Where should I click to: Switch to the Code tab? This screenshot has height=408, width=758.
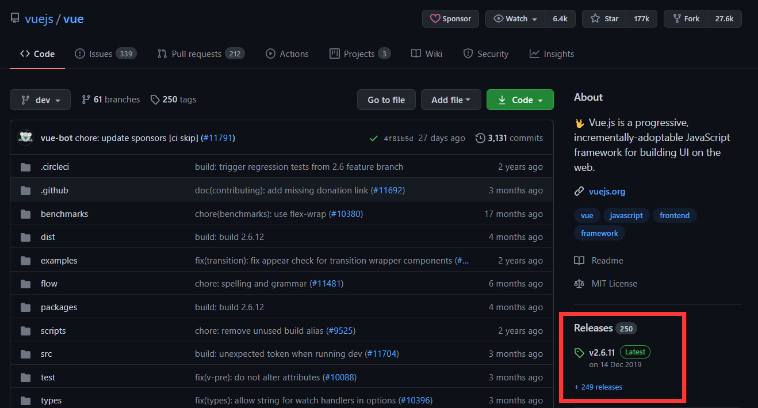[37, 54]
